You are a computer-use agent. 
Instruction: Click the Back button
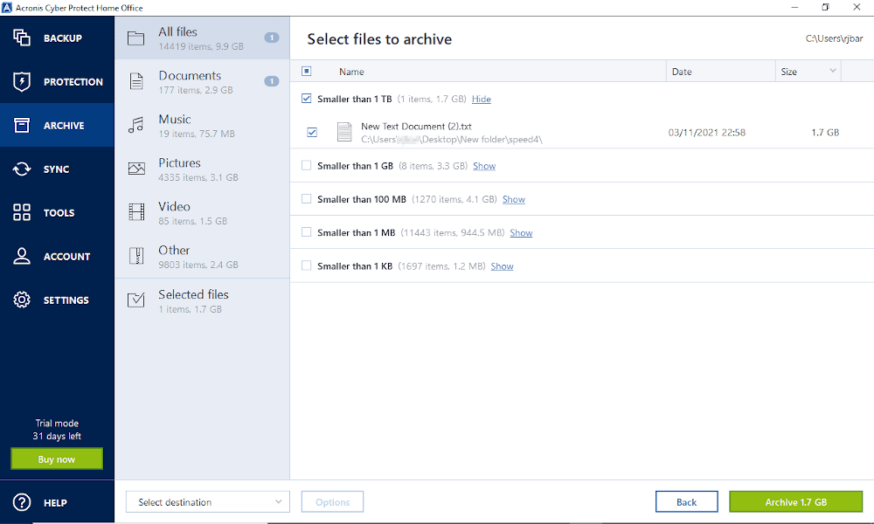[687, 501]
